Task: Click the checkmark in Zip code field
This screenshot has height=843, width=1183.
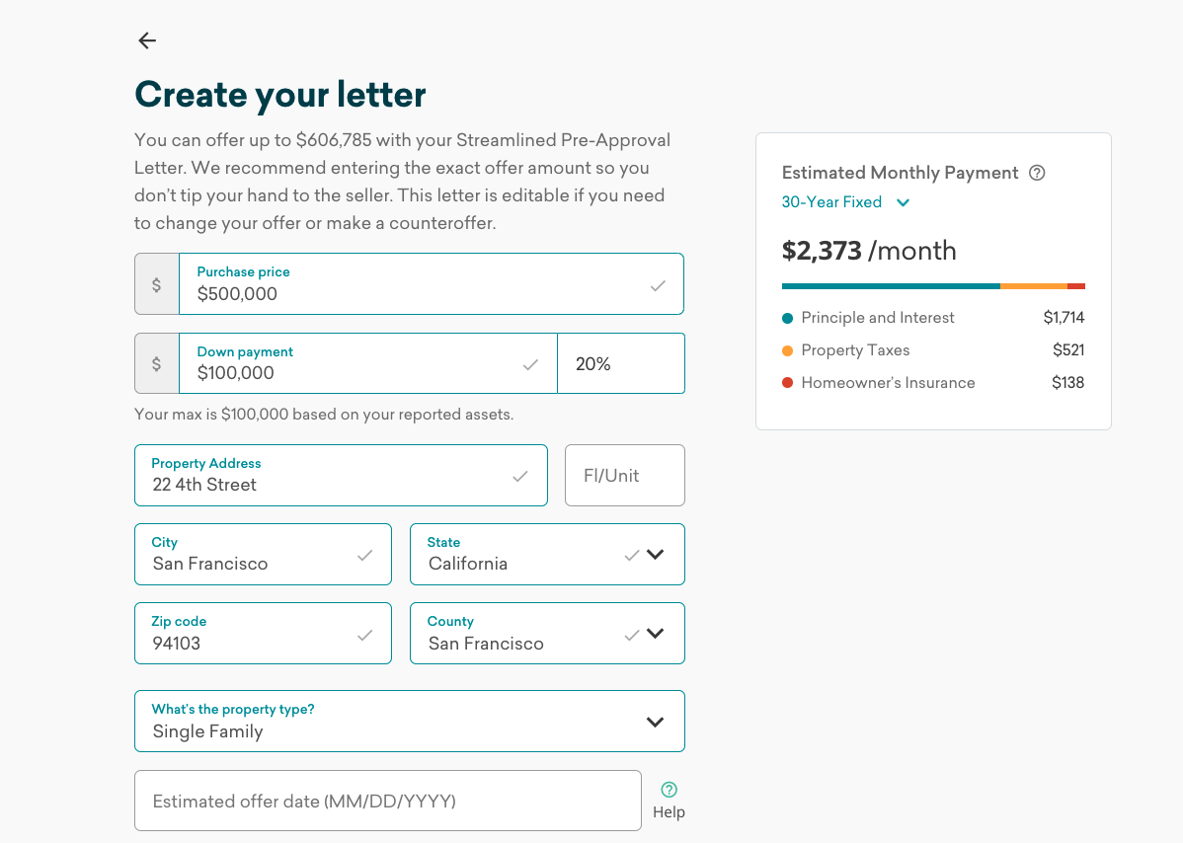Action: point(364,635)
